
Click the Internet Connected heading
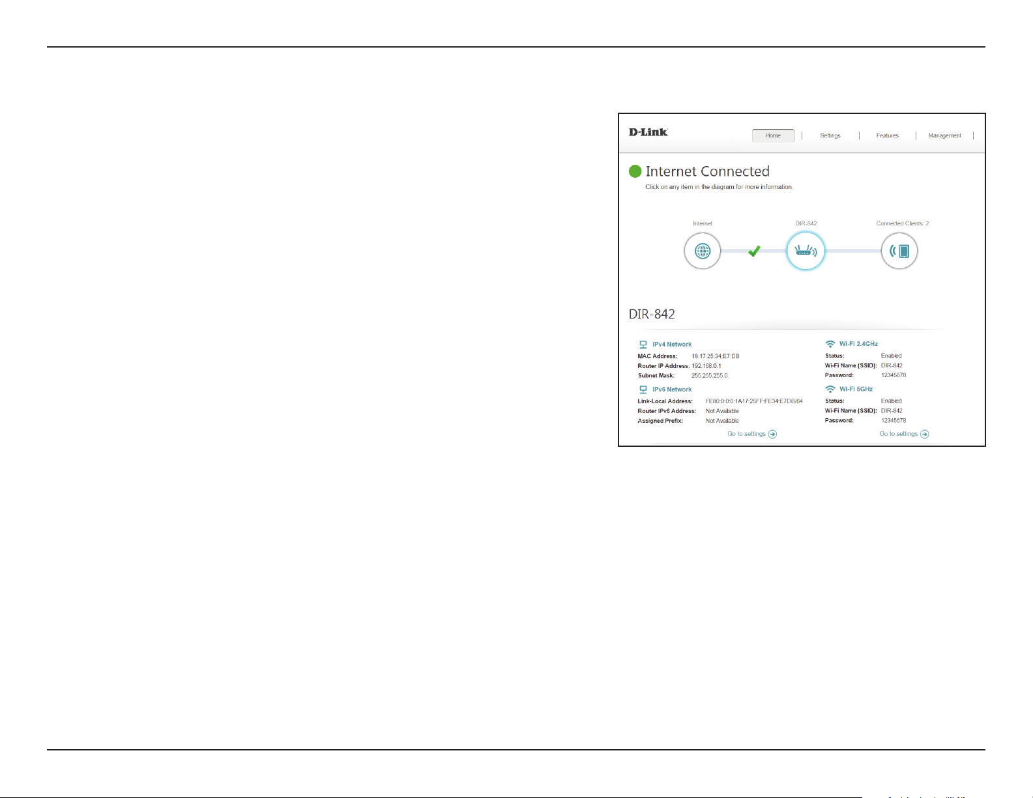pos(707,171)
